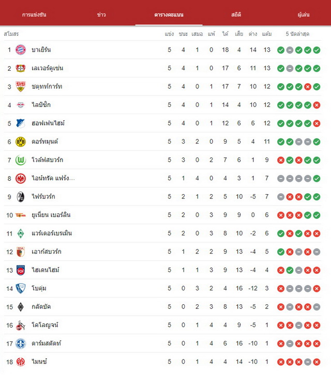This screenshot has height=375, width=331.
Task: Open the ยูเนี่ยน เบอร์ลิน team link
Action: tap(51, 215)
